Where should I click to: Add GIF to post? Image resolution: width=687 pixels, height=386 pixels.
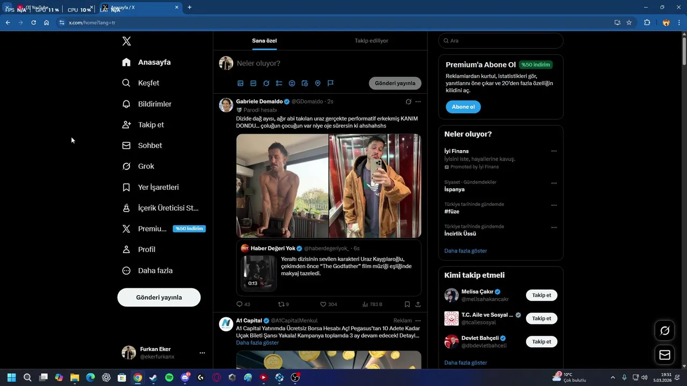(x=253, y=83)
